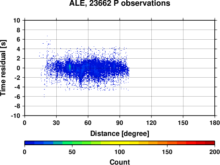Click the y-axis tick label "-4"
Viewport: 220px width, 165px height.
coord(17,87)
